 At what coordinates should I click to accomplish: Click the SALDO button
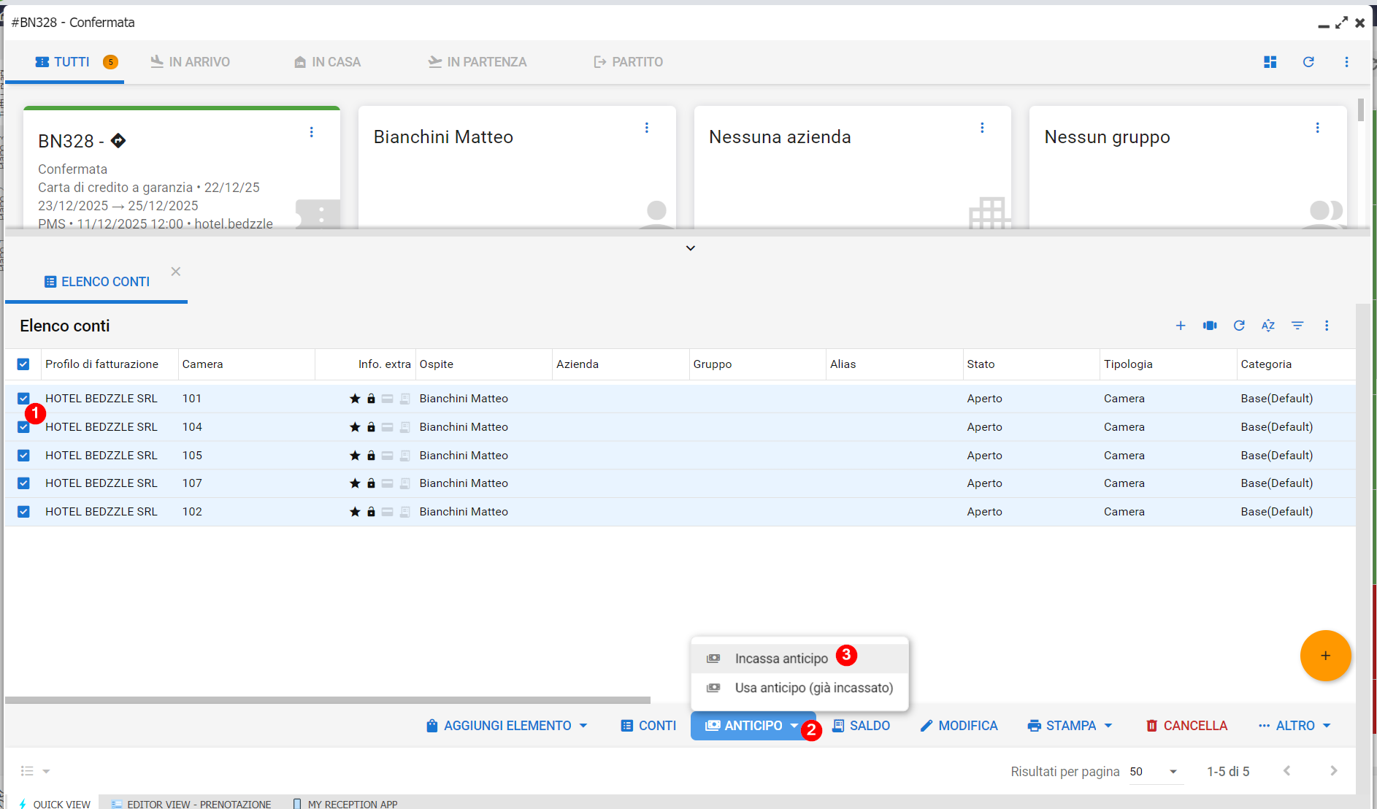[x=862, y=726]
